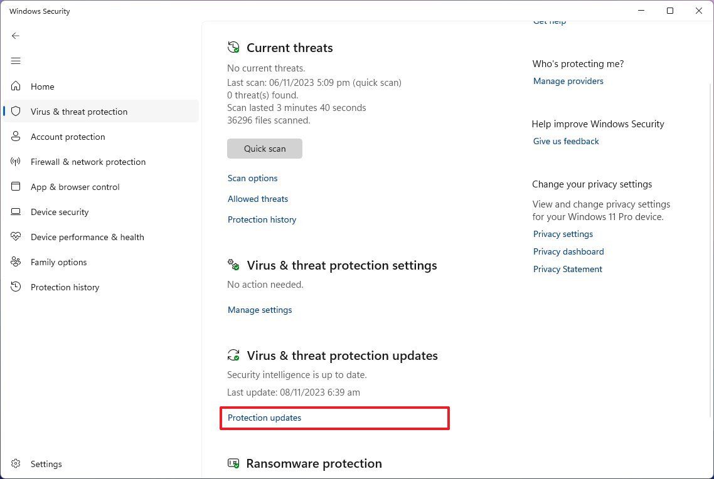Open Scan options
This screenshot has height=479, width=714.
pos(252,178)
